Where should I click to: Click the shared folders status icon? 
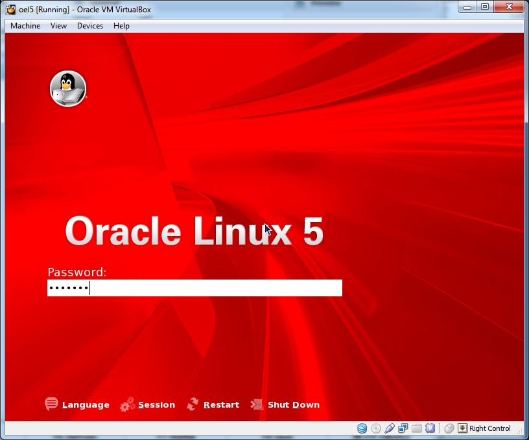coord(417,428)
